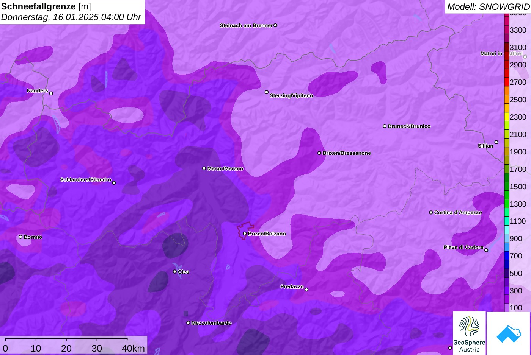Select the Predazzo location marker
The width and height of the screenshot is (531, 355).
306,290
